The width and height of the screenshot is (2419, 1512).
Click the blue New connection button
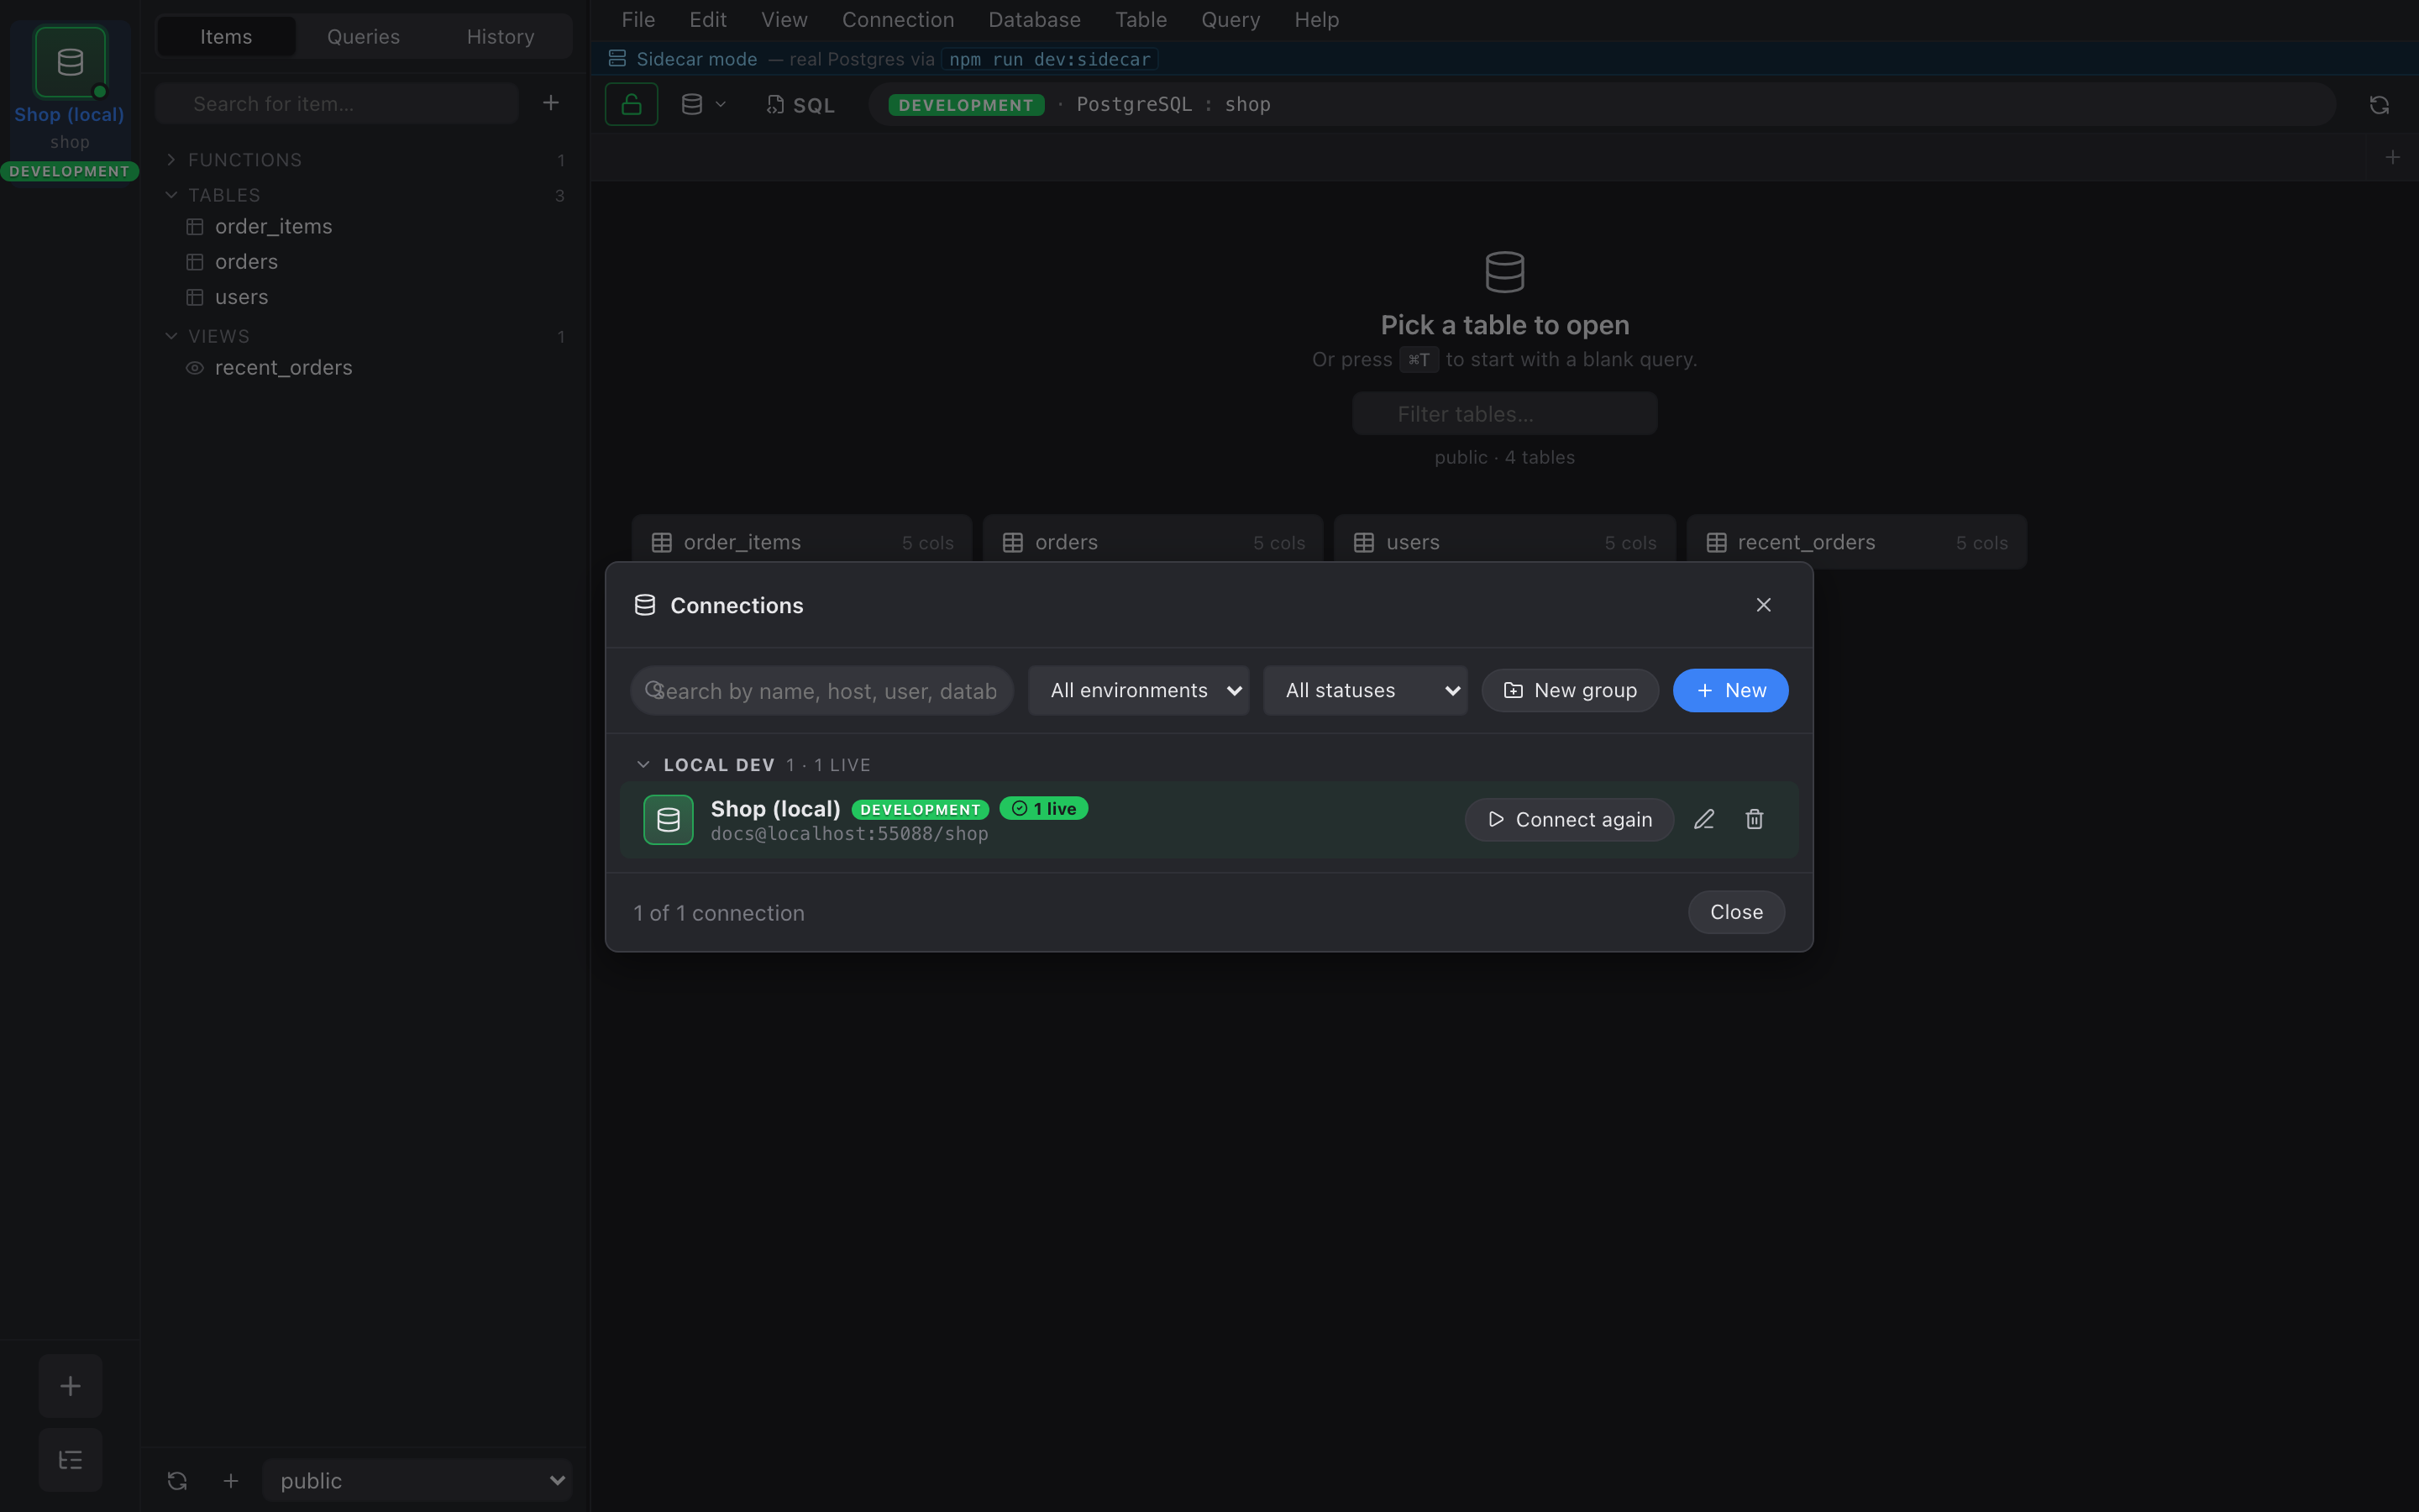tap(1730, 691)
